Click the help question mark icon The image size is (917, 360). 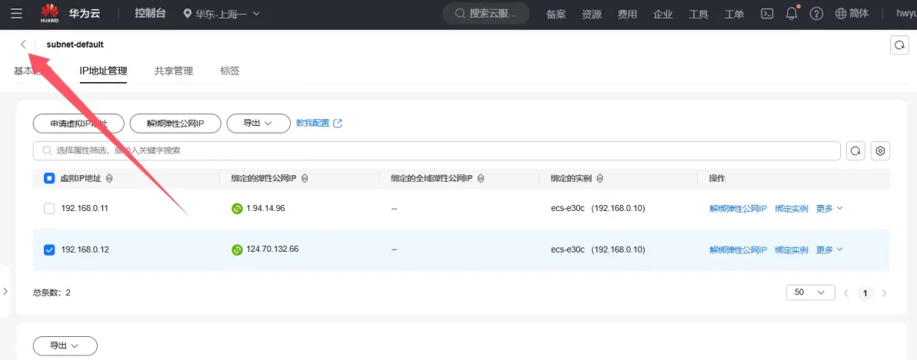tap(816, 13)
